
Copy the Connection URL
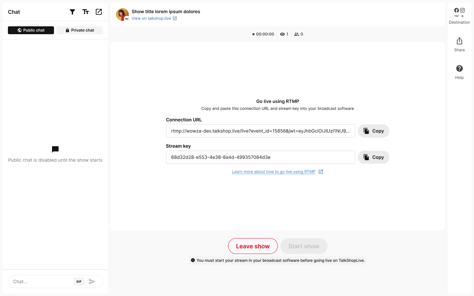(374, 131)
